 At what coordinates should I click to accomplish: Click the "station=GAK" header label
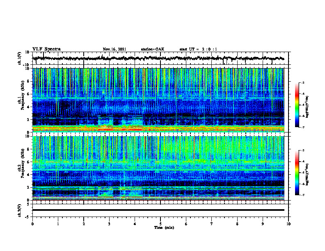[153, 49]
